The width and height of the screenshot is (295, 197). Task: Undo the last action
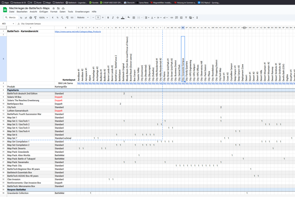pyautogui.click(x=21, y=18)
